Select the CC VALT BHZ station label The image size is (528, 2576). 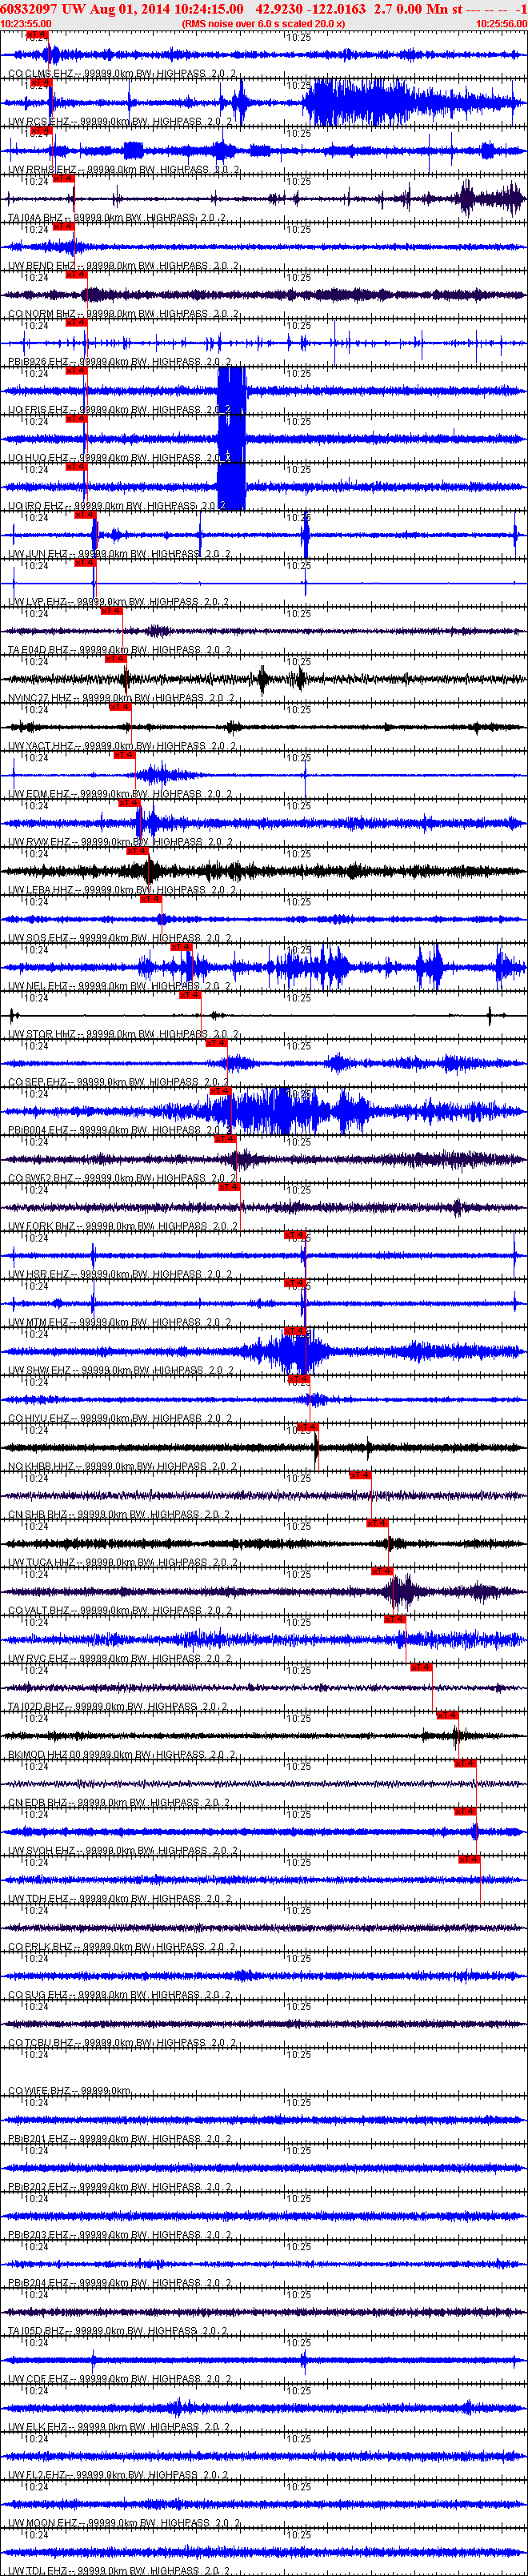point(120,1610)
